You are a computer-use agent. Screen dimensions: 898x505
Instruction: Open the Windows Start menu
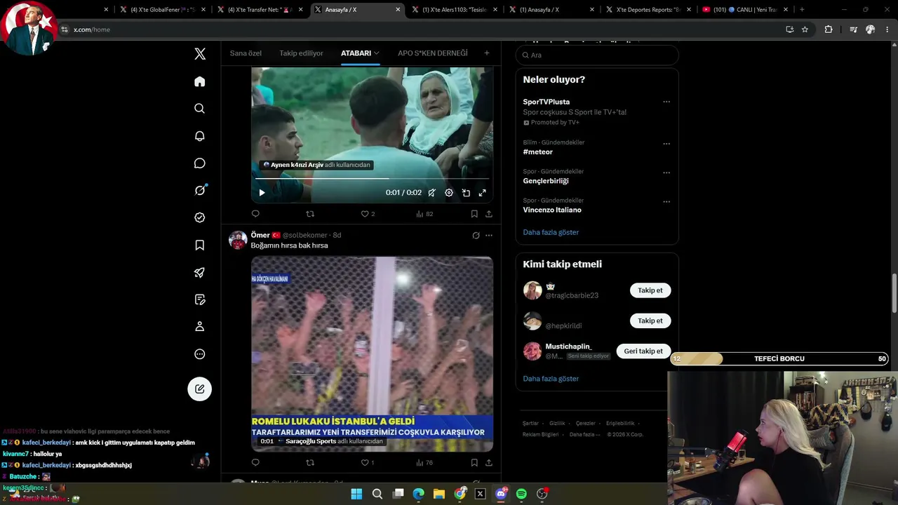click(356, 494)
